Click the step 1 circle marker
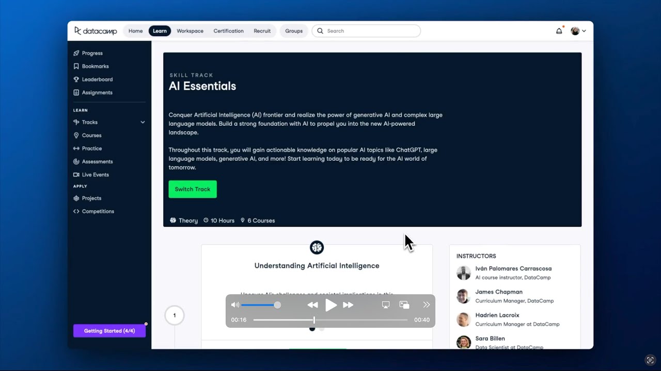The width and height of the screenshot is (661, 371). (175, 315)
